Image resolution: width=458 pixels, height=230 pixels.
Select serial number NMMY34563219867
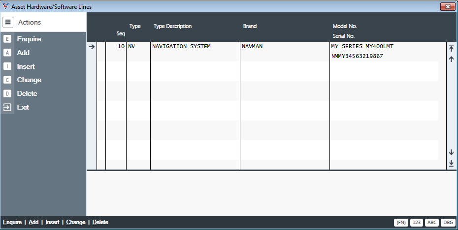(x=357, y=56)
